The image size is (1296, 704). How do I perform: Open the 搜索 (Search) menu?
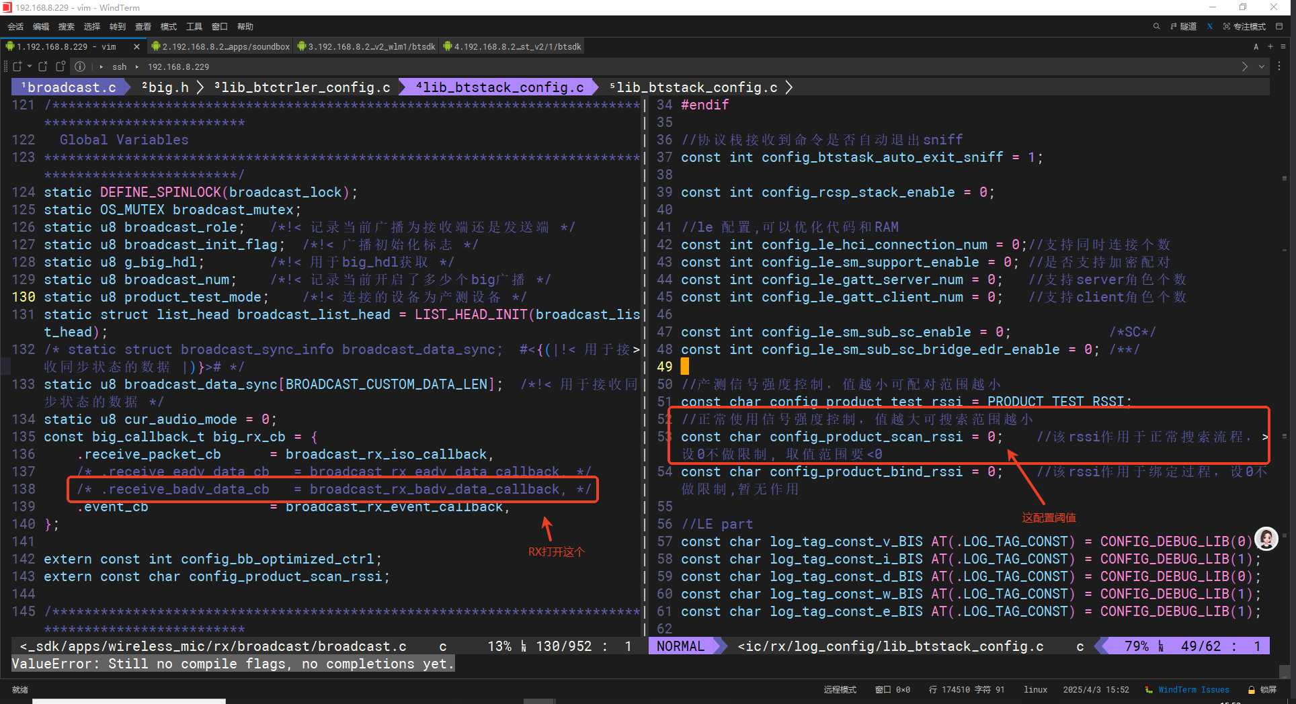(67, 27)
